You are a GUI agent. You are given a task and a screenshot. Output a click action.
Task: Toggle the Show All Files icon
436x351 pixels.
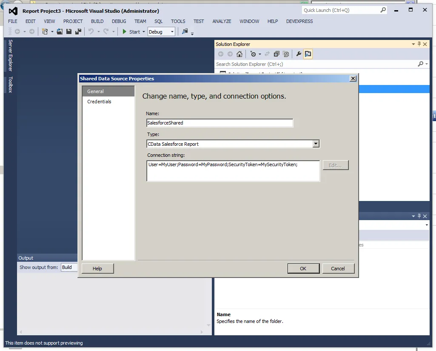click(286, 54)
